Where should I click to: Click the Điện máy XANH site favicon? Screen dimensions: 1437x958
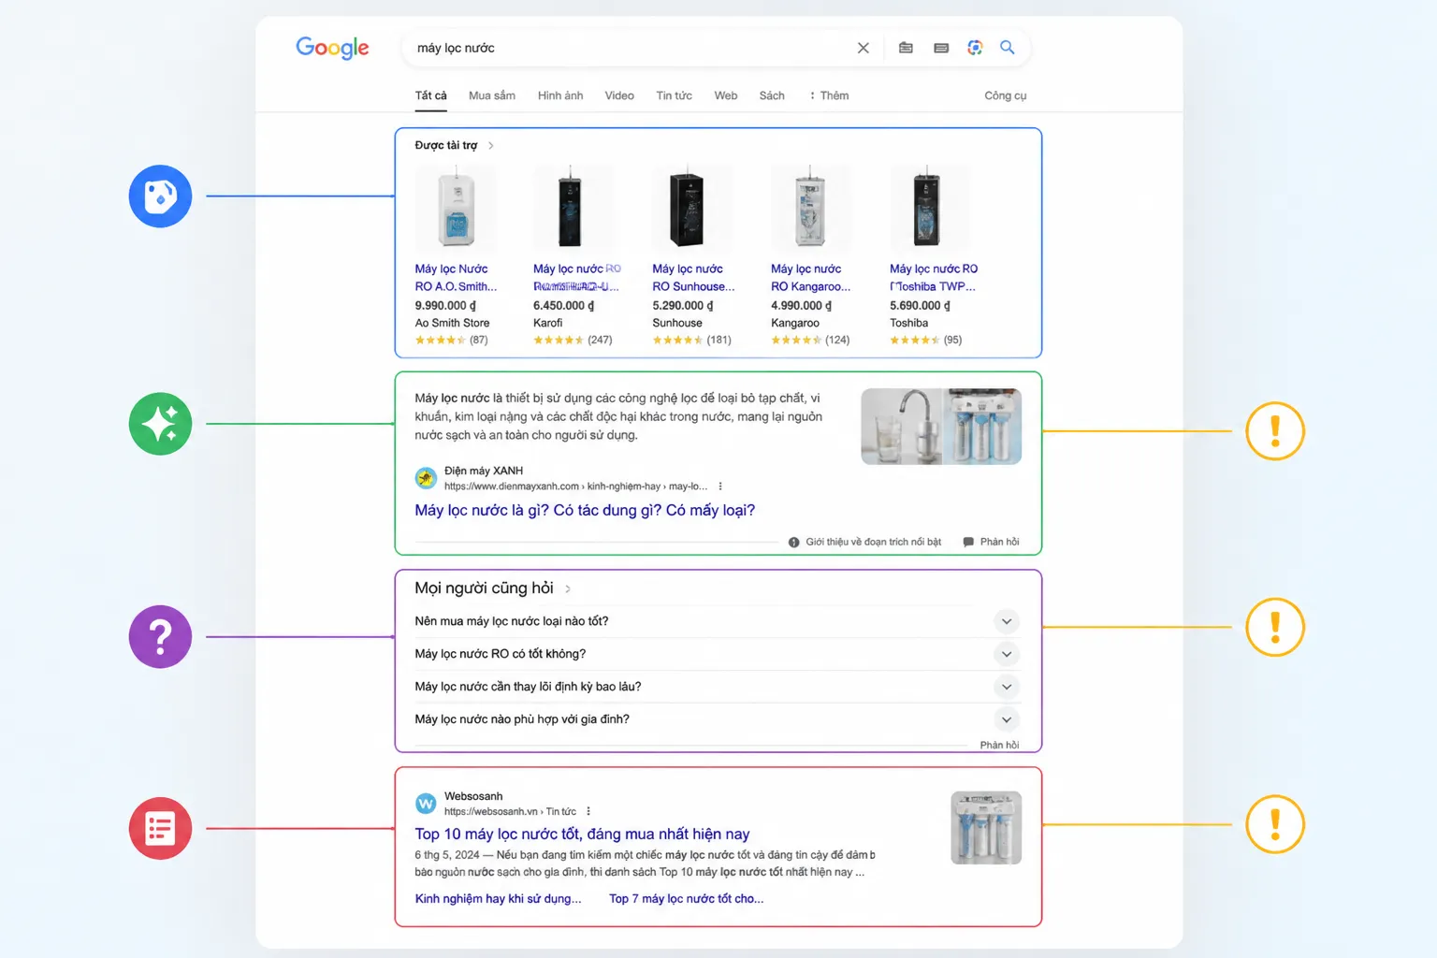point(426,478)
